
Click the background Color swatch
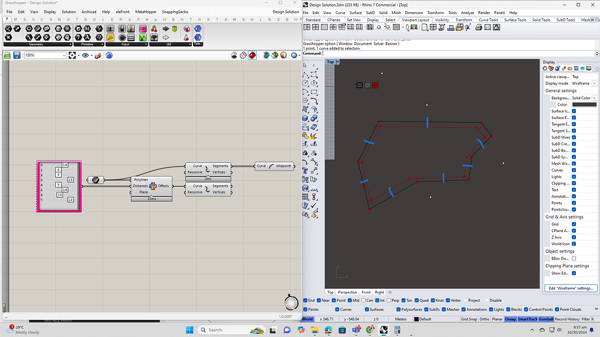point(584,104)
